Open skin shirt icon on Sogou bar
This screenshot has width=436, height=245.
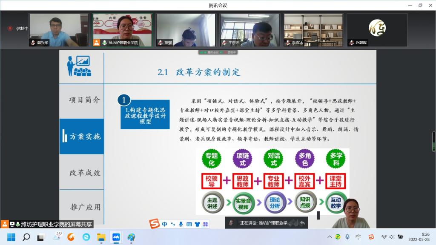coord(198,224)
